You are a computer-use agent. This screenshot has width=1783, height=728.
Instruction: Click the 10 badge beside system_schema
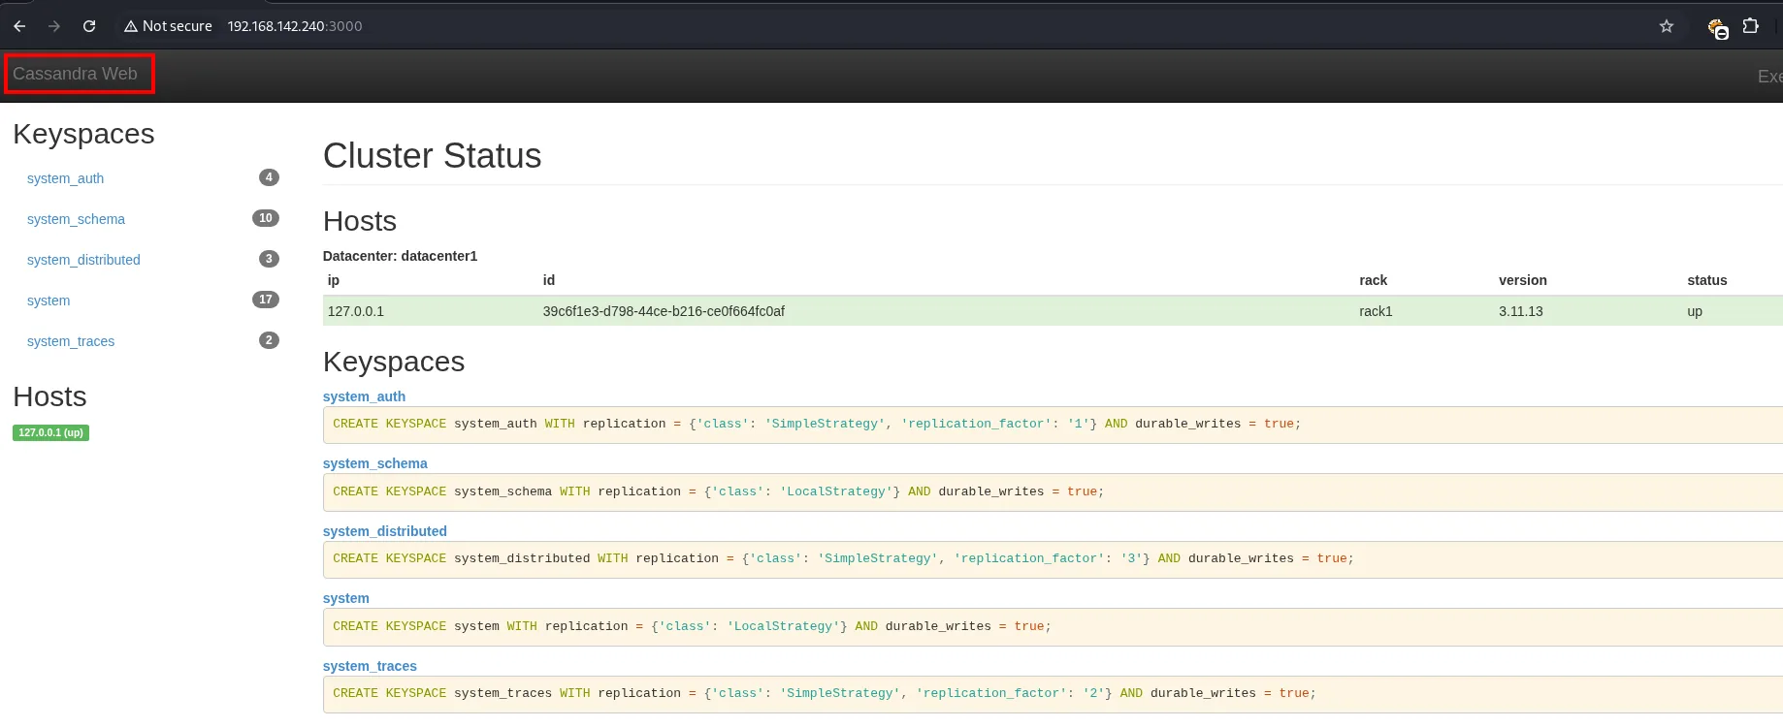pos(266,218)
